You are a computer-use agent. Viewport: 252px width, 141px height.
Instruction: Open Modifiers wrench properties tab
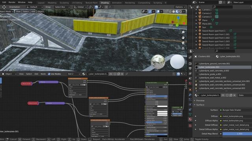pos(190,95)
